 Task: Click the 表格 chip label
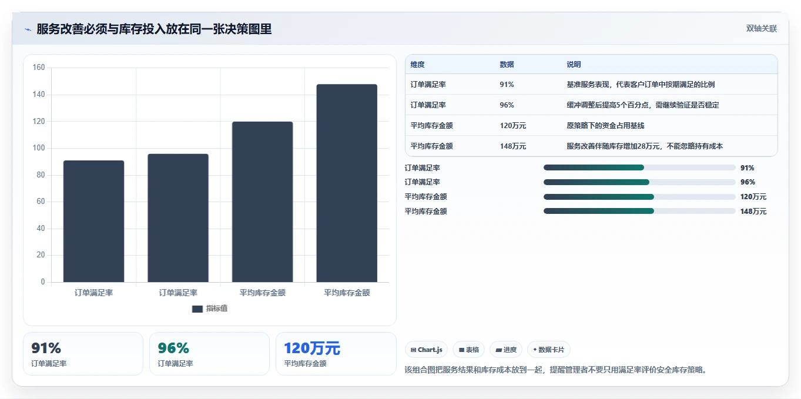pyautogui.click(x=472, y=350)
